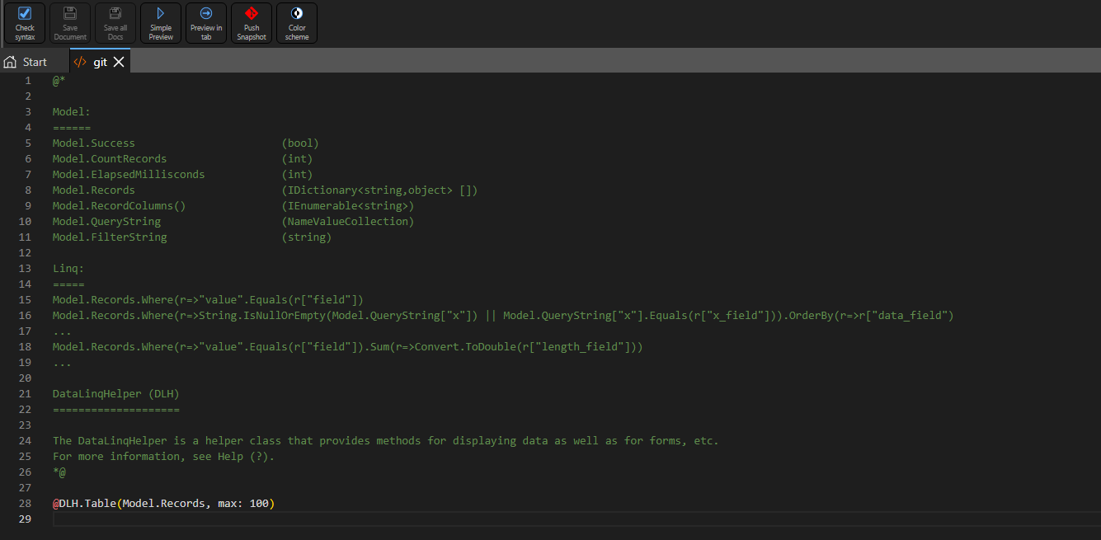
Task: Click the (NameValueCollection) type text
Action: 348,221
